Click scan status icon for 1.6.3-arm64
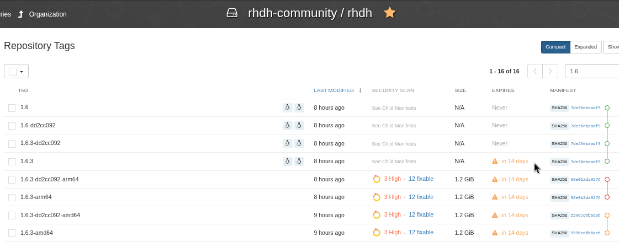619x242 pixels. [x=377, y=197]
